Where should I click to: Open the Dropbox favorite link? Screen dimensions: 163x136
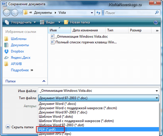tap(17, 51)
